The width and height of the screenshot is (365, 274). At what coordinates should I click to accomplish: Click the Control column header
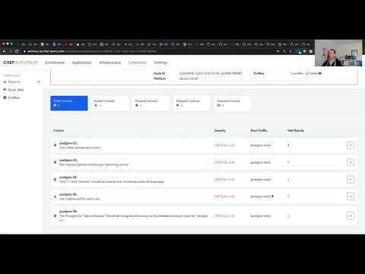click(x=59, y=130)
